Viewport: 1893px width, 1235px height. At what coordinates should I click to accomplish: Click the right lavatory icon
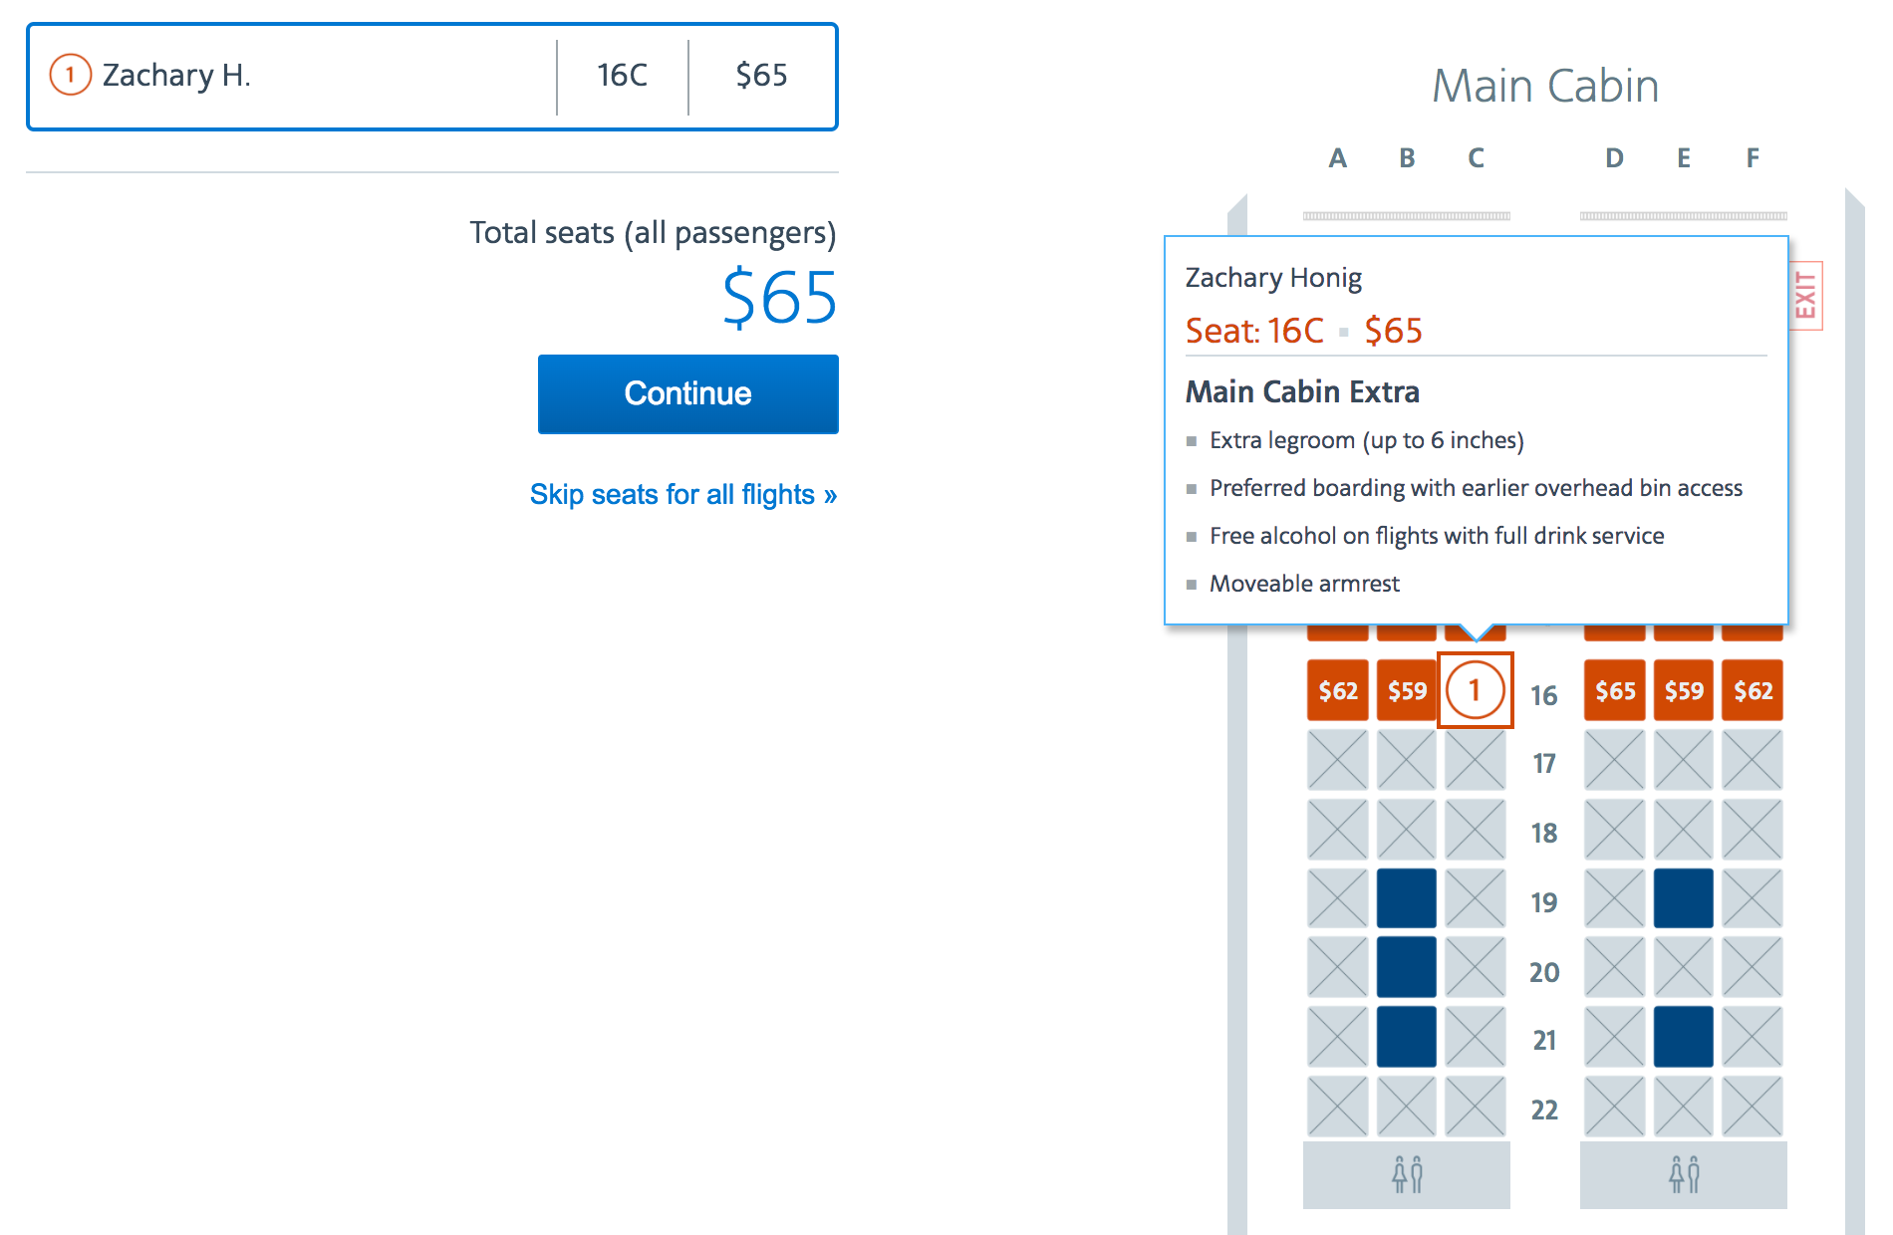click(x=1684, y=1175)
